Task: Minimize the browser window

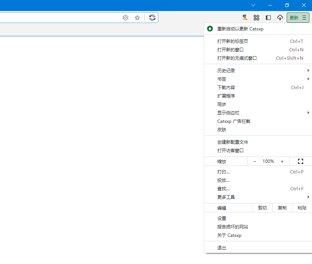Action: click(x=270, y=5)
